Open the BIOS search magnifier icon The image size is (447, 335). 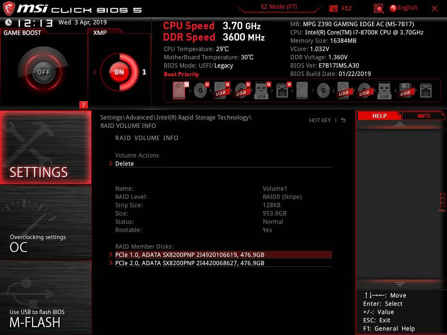coord(378,9)
